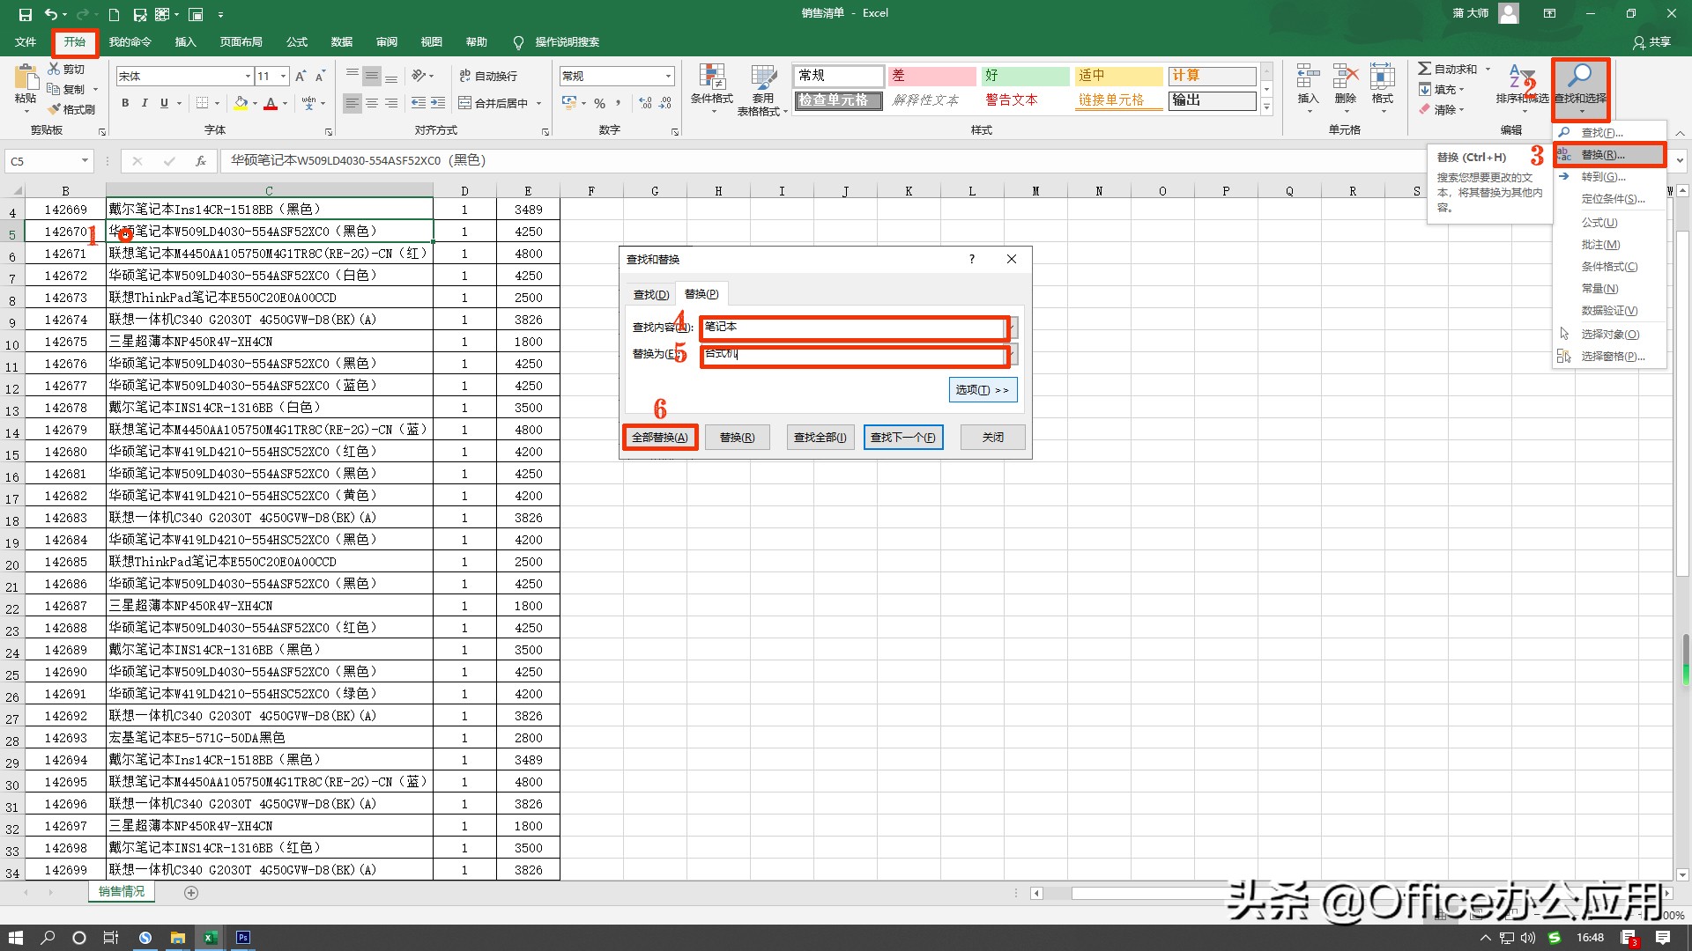1692x951 pixels.
Task: Open the number format dropdown (常规)
Action: [668, 77]
